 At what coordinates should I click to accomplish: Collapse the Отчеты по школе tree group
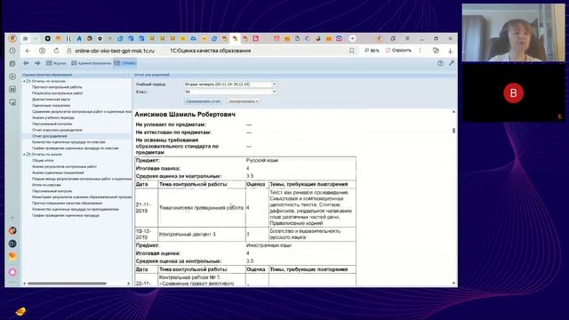click(24, 154)
